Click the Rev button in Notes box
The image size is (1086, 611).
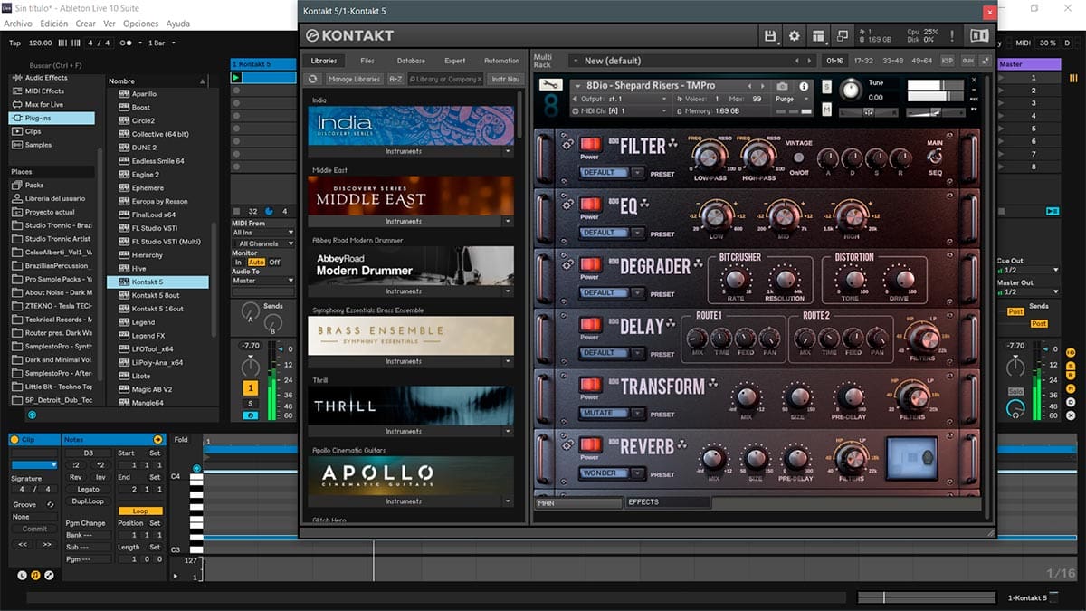pyautogui.click(x=75, y=477)
